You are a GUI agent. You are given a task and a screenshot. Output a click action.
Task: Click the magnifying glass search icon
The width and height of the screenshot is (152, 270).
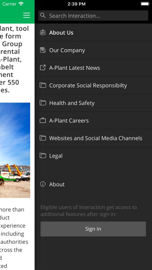point(43,15)
